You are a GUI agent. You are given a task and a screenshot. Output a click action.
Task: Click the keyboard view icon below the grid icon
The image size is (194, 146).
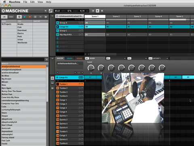(x=53, y=83)
